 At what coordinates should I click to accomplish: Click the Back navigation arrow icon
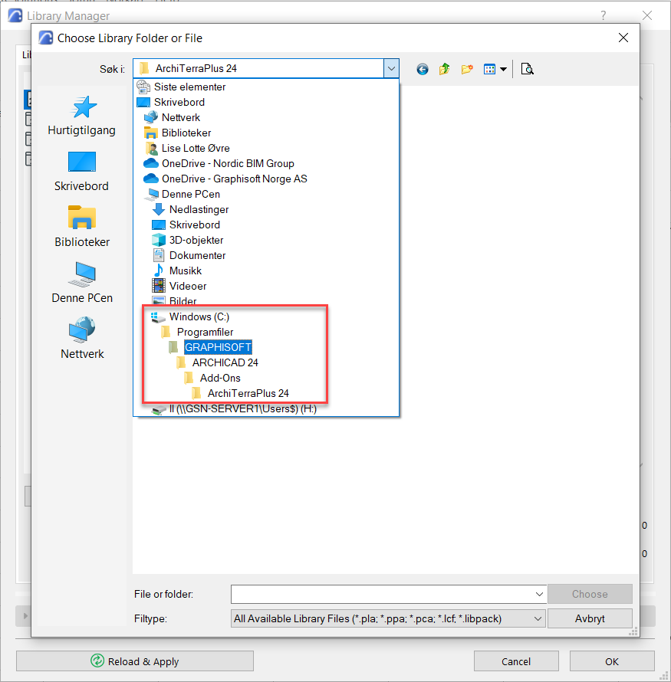[422, 69]
